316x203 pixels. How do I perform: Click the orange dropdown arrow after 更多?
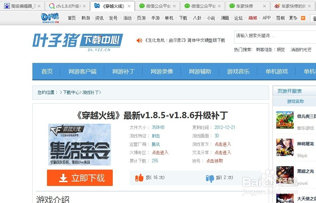(x=303, y=18)
